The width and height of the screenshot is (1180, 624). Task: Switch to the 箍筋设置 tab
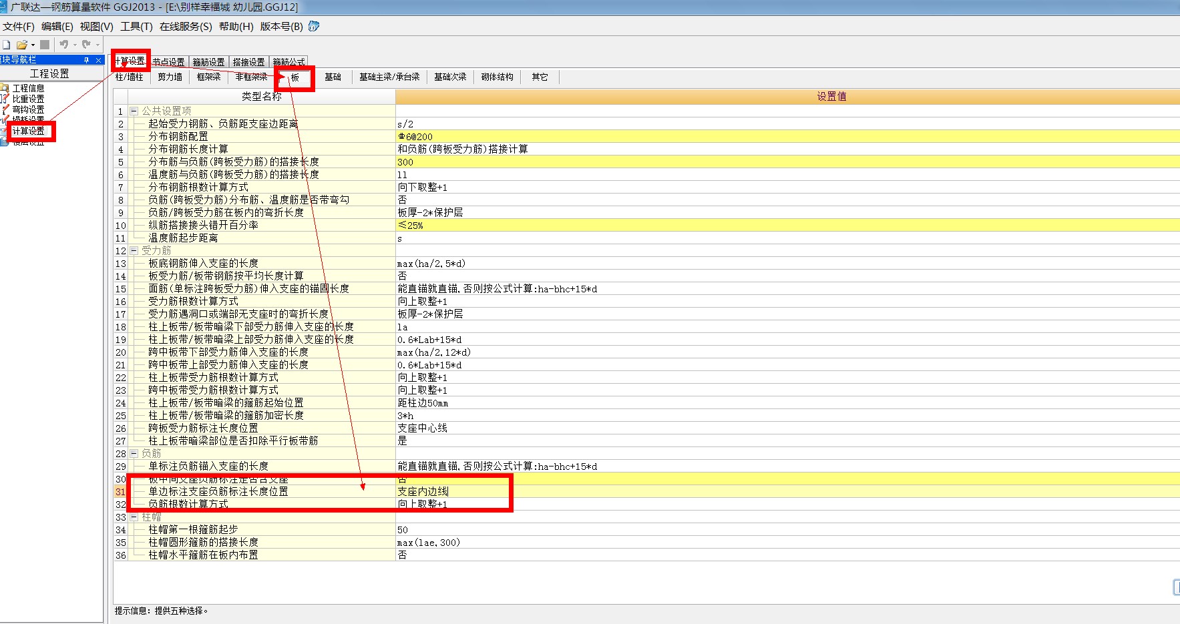[x=208, y=62]
